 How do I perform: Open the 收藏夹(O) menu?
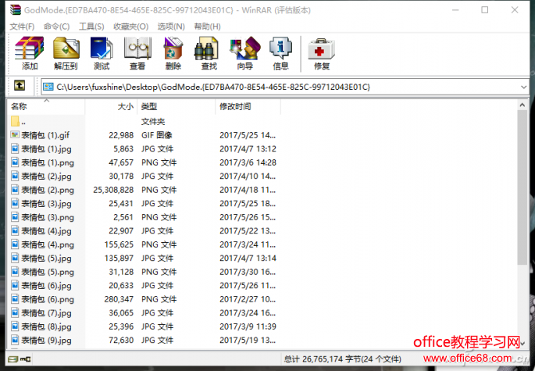[130, 27]
